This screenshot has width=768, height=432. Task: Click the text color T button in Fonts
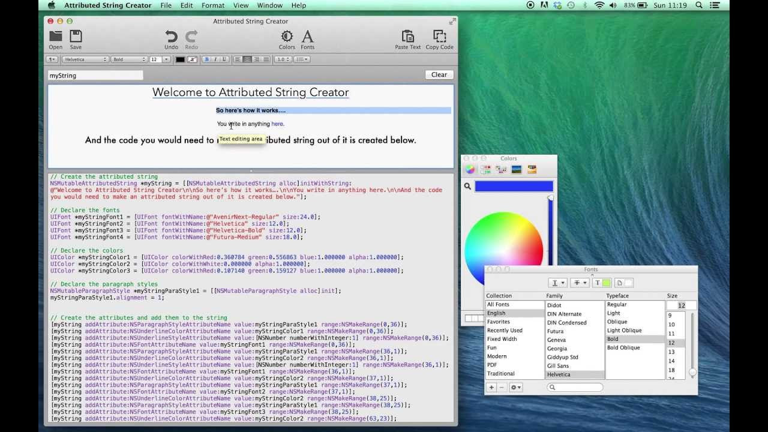(602, 283)
